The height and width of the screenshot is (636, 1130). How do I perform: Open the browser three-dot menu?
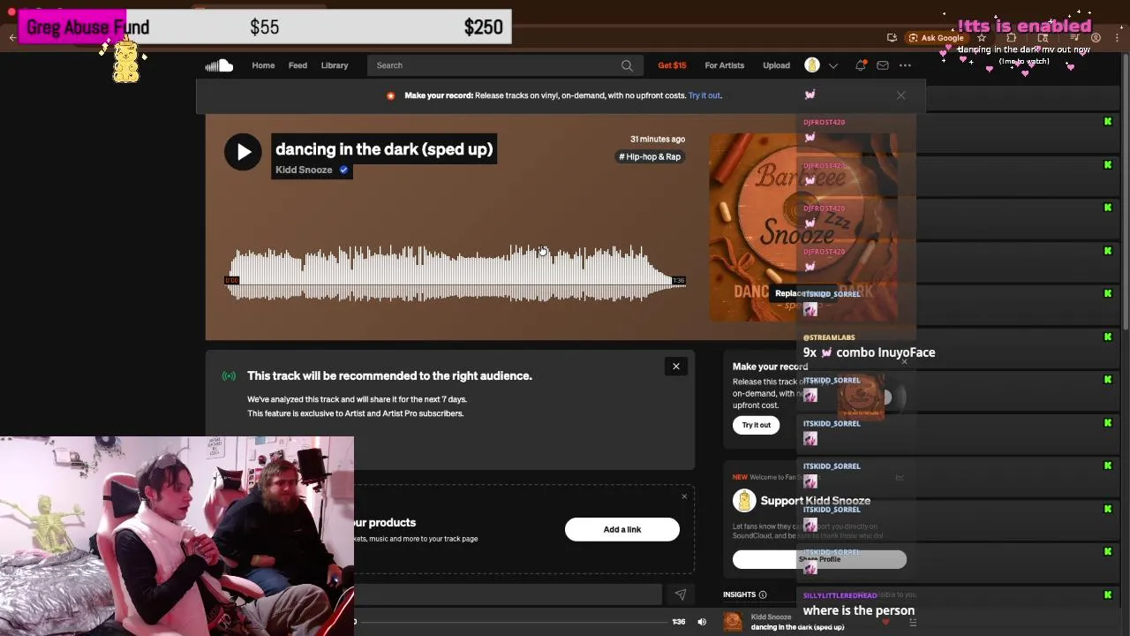pos(1118,38)
